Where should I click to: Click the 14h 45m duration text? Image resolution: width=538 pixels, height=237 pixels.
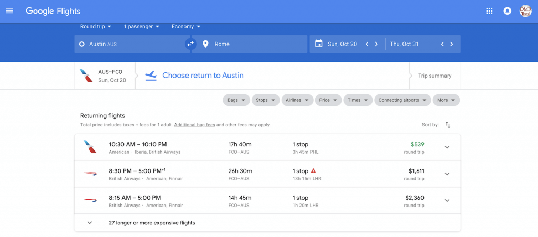tap(240, 198)
